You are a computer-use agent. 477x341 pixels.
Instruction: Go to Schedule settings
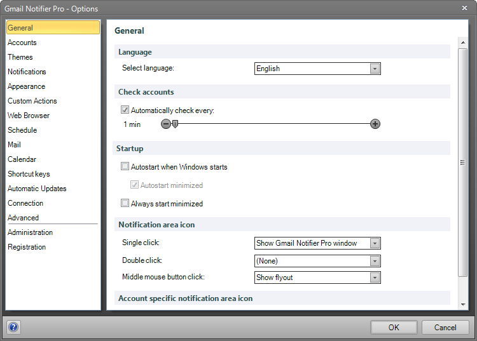click(x=22, y=130)
